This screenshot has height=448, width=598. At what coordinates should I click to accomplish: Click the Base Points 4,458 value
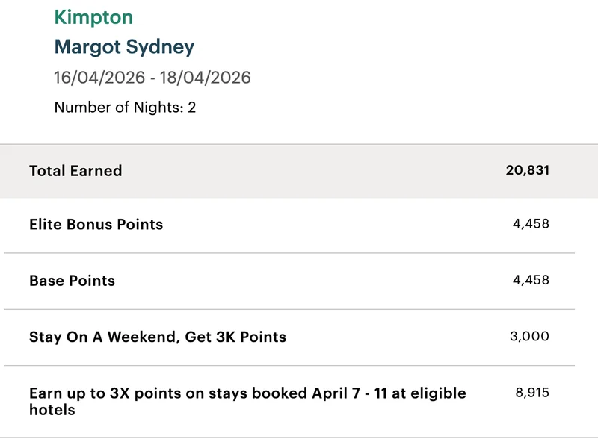tap(531, 280)
